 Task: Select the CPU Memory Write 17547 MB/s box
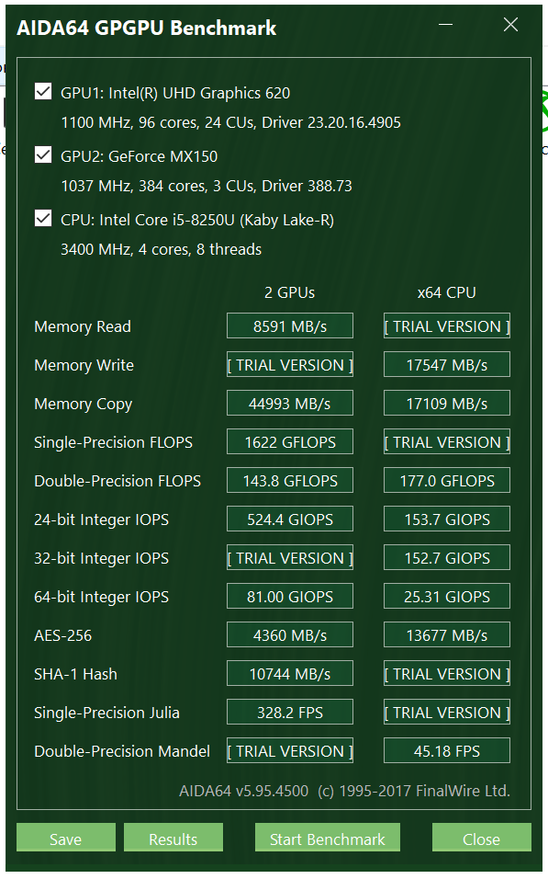pyautogui.click(x=447, y=364)
